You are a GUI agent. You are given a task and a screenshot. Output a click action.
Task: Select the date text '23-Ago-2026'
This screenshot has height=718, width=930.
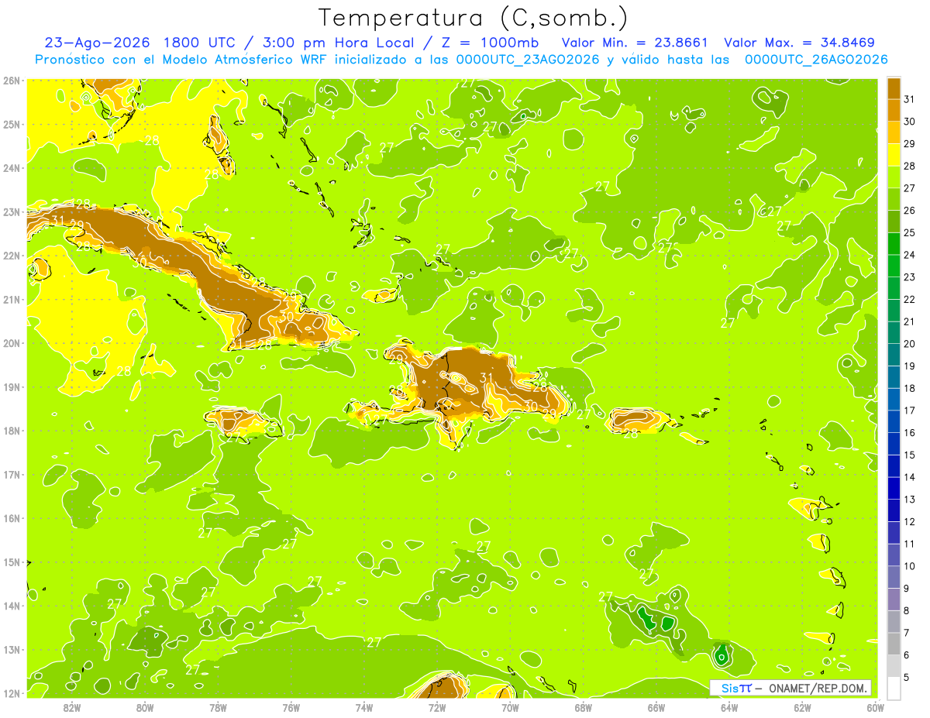click(98, 43)
